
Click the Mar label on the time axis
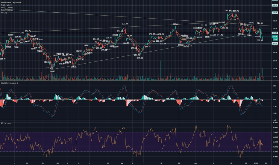[x=122, y=163]
